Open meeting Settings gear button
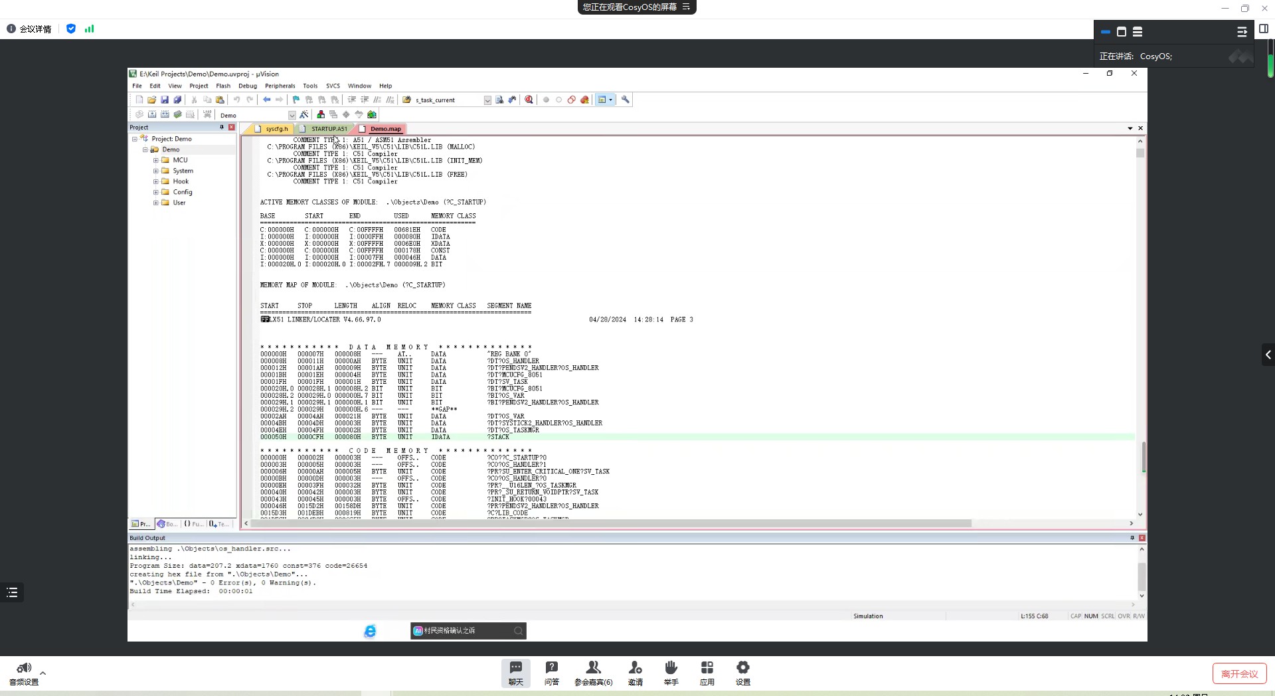The height and width of the screenshot is (696, 1275). (743, 673)
